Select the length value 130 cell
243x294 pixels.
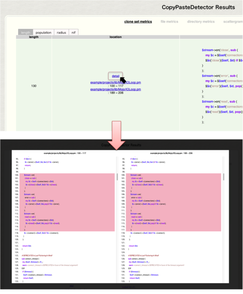pyautogui.click(x=34, y=86)
